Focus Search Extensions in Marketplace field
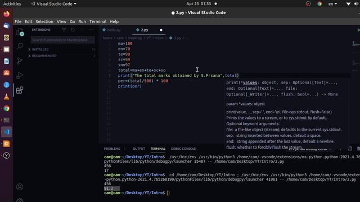360x202 pixels. (x=62, y=40)
